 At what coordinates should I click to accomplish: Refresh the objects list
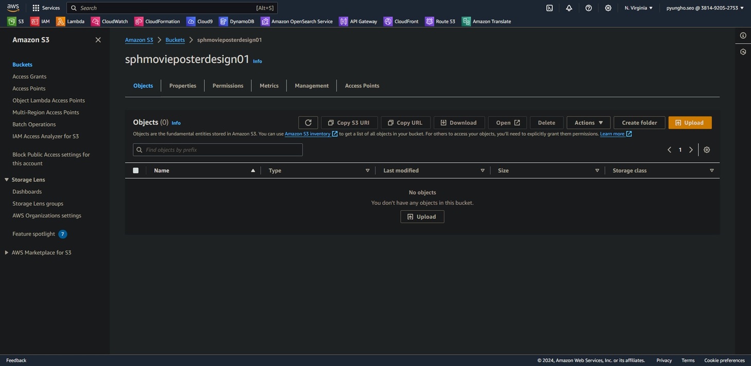[308, 123]
